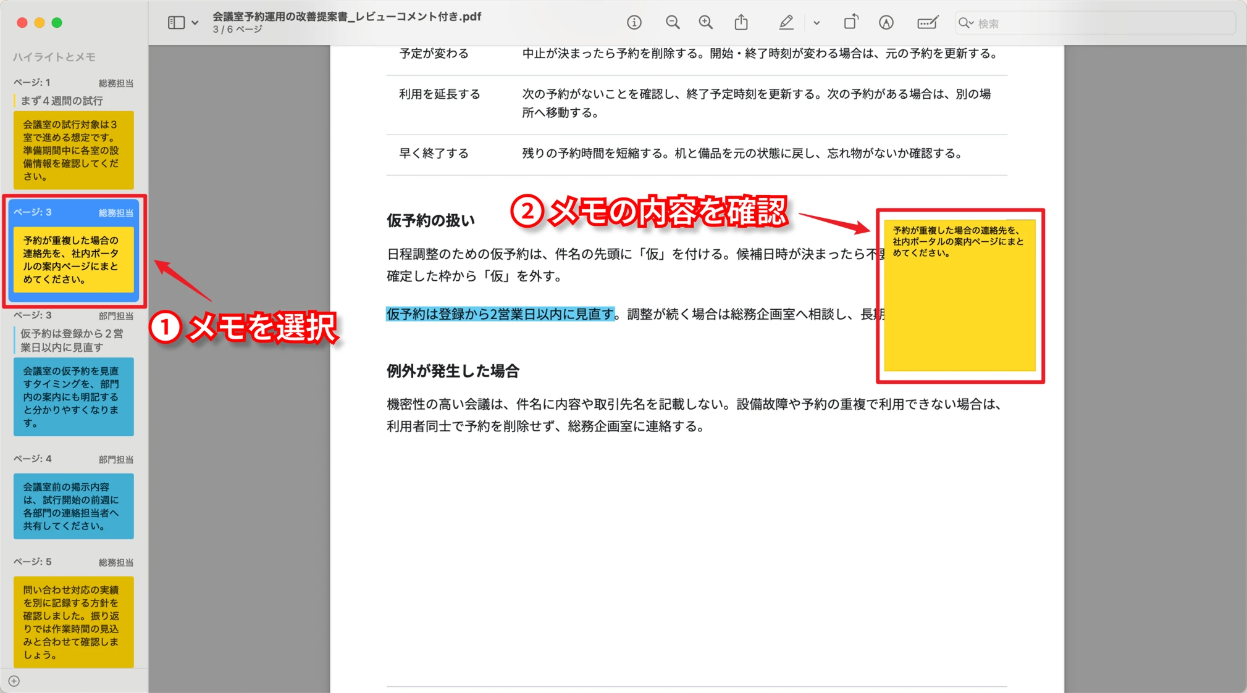
Task: Show the Markup toolbar
Action: click(886, 23)
